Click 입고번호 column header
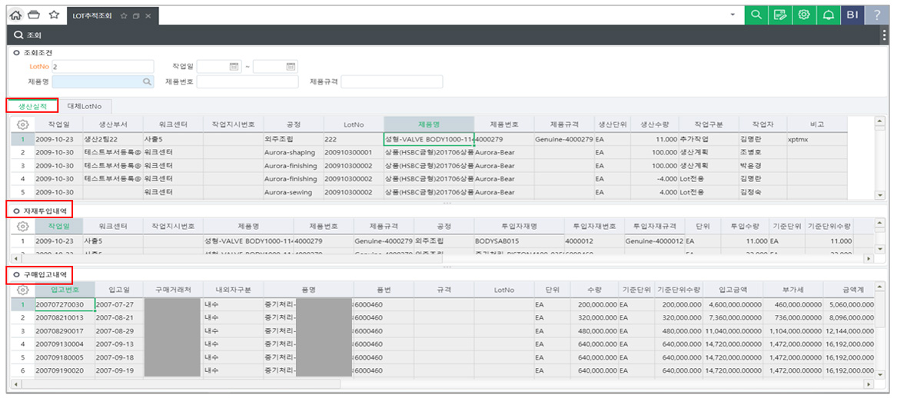The width and height of the screenshot is (897, 398). (x=64, y=290)
